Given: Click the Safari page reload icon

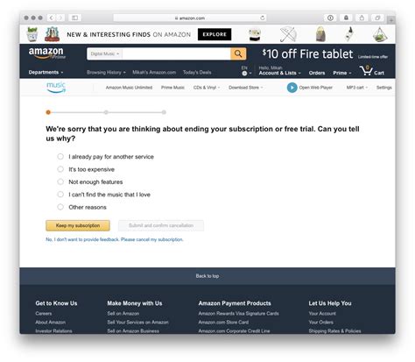Looking at the screenshot, I should point(263,18).
